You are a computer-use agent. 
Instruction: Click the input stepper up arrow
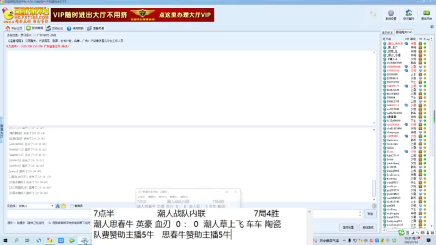click(360, 212)
